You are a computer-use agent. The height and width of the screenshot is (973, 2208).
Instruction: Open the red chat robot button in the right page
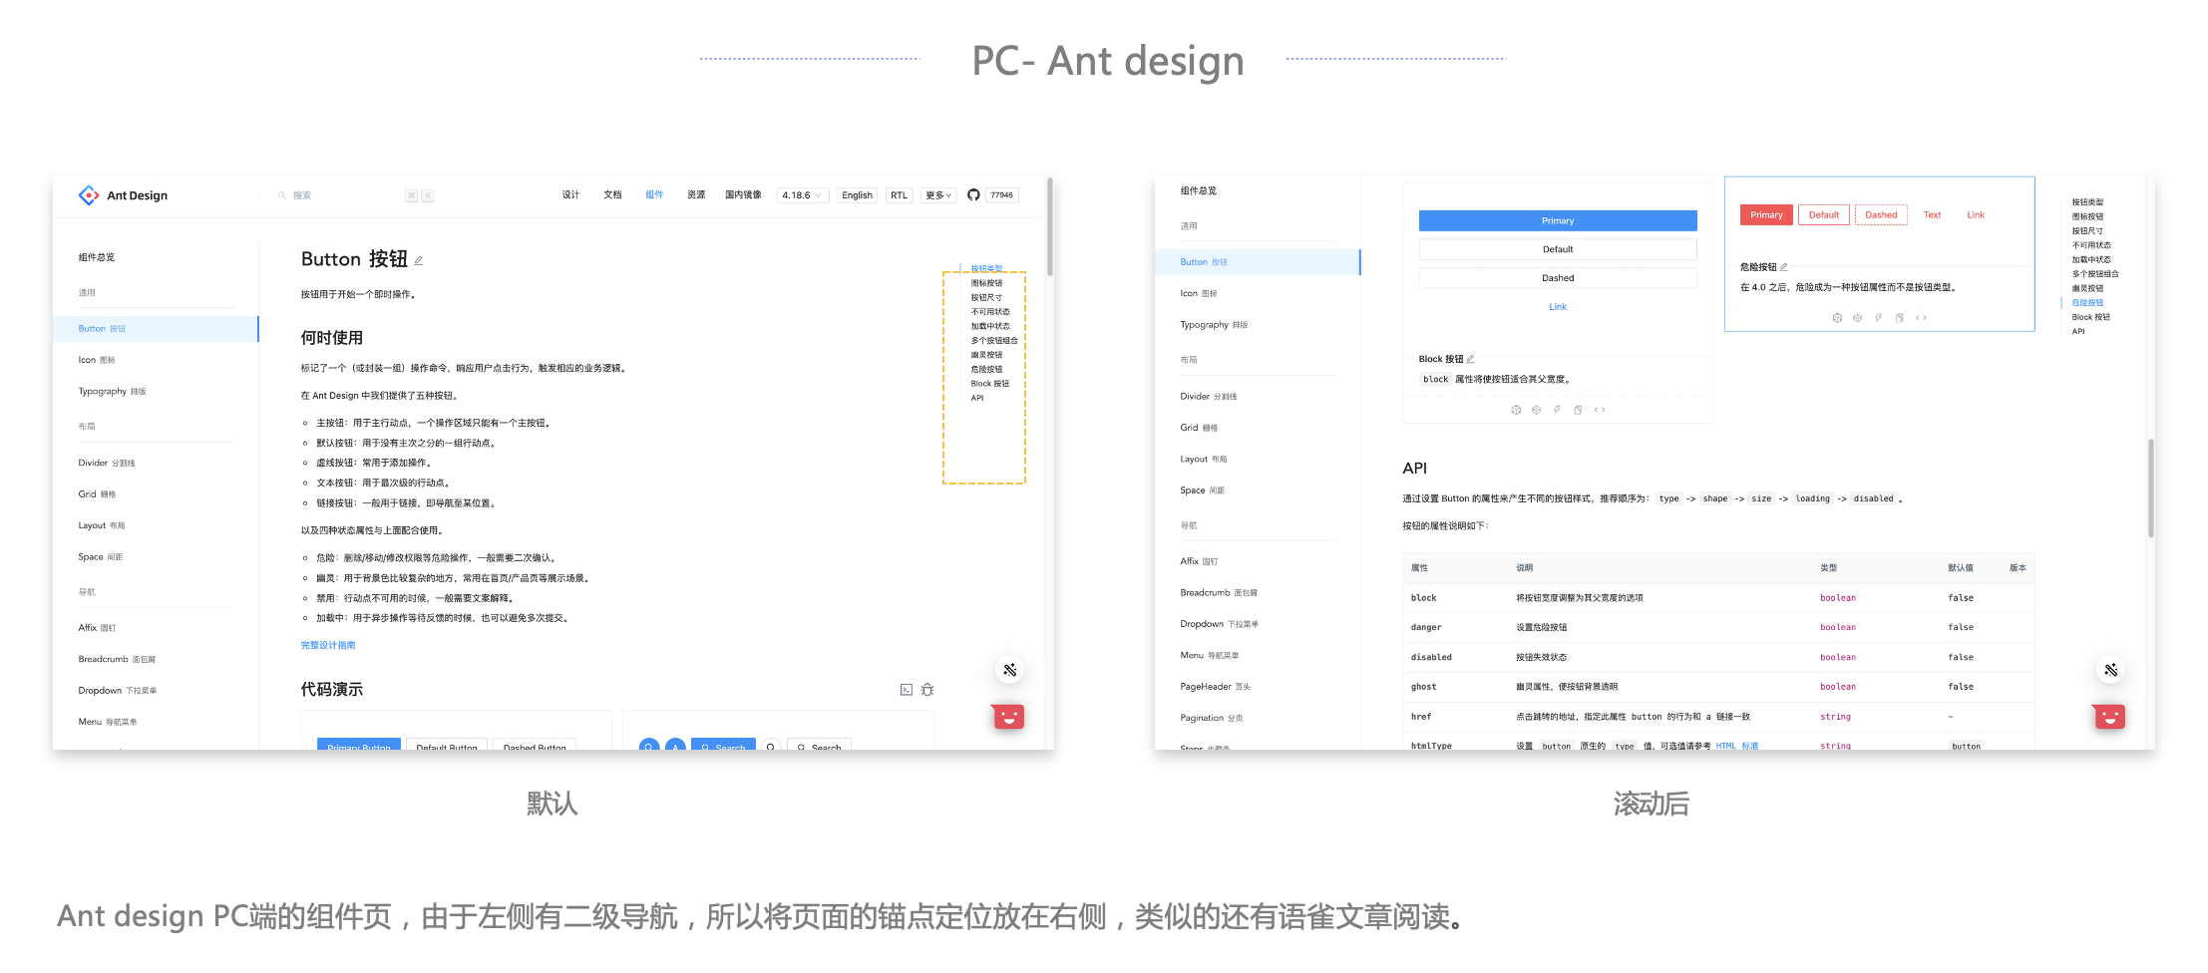(2109, 717)
